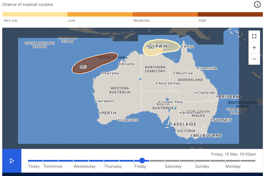Click the Friday, 15 Mar, 10:00am timestamp
The height and width of the screenshot is (176, 264).
[x=233, y=154]
